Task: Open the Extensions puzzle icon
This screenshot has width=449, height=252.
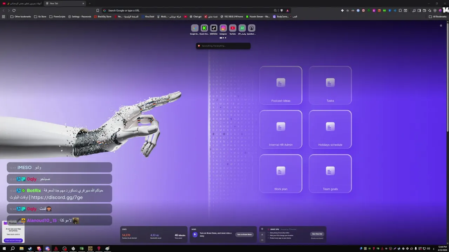Action: 400,10
